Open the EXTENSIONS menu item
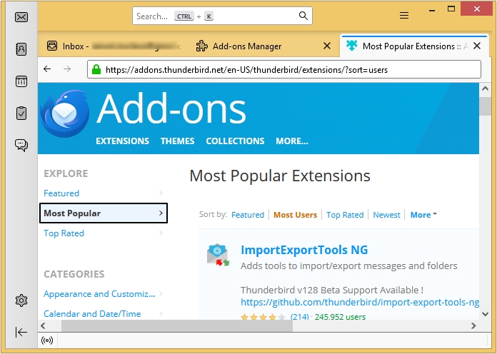The image size is (497, 354). coord(122,141)
